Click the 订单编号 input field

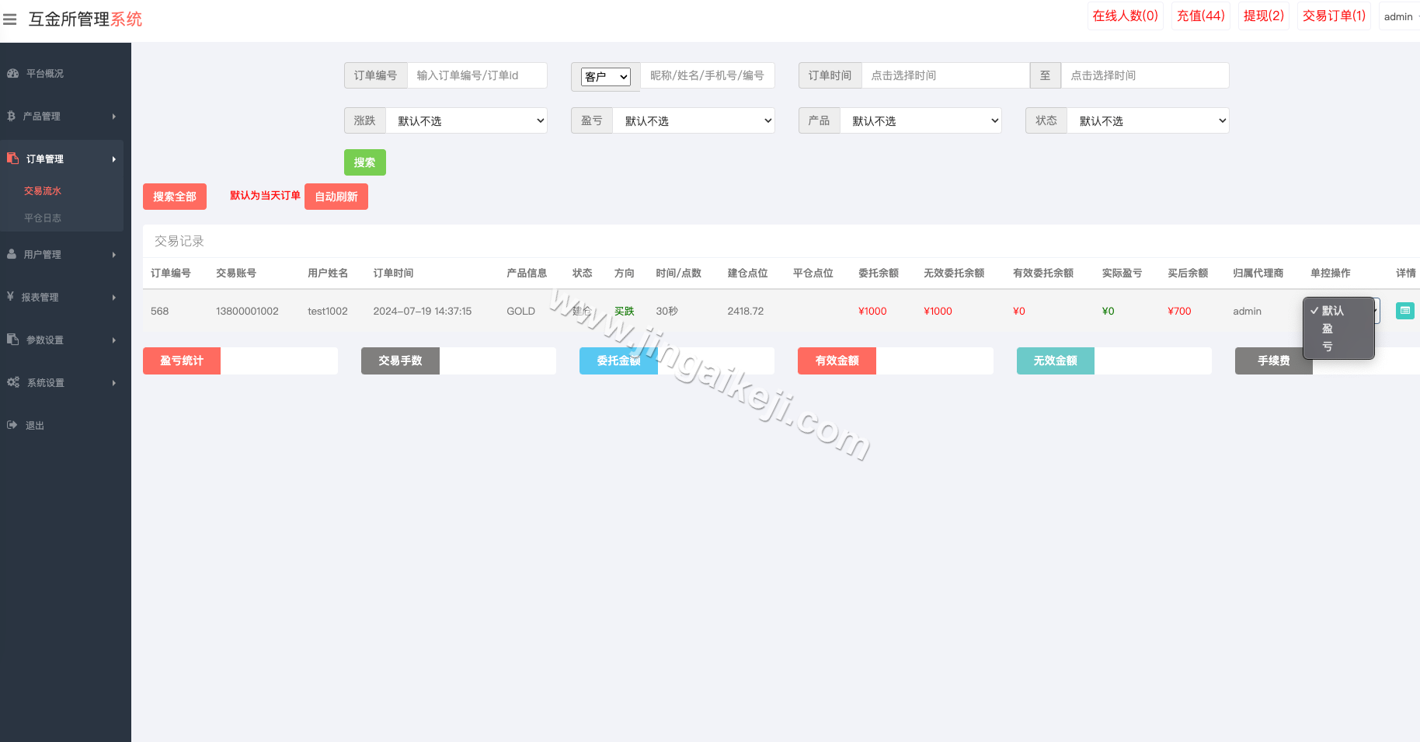(477, 75)
